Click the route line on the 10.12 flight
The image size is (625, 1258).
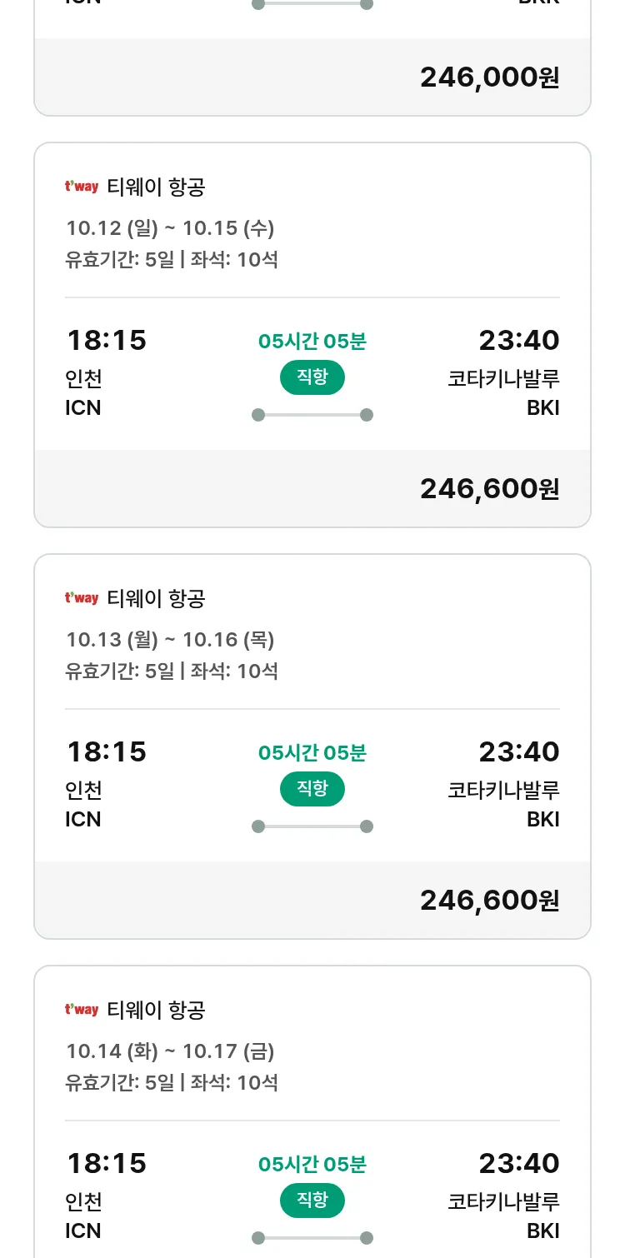tap(312, 415)
